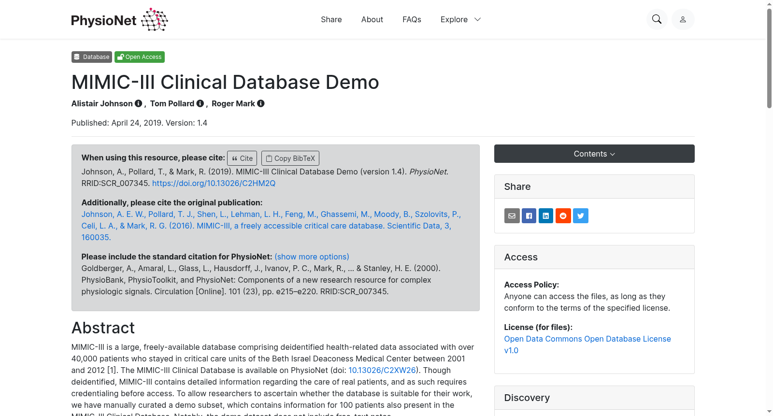Click the Open Access badge

point(140,57)
